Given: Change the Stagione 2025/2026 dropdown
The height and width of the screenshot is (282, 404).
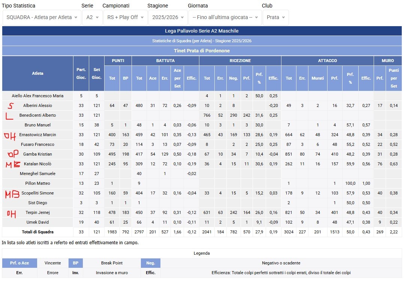Looking at the screenshot, I should [x=168, y=18].
